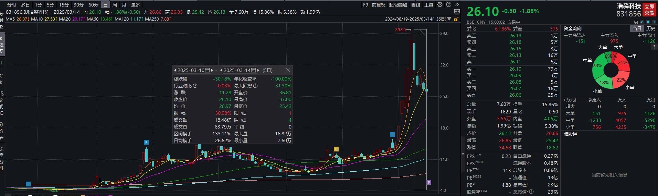
Task: Click the 卖一 26.11 order row
Action: 512,62
